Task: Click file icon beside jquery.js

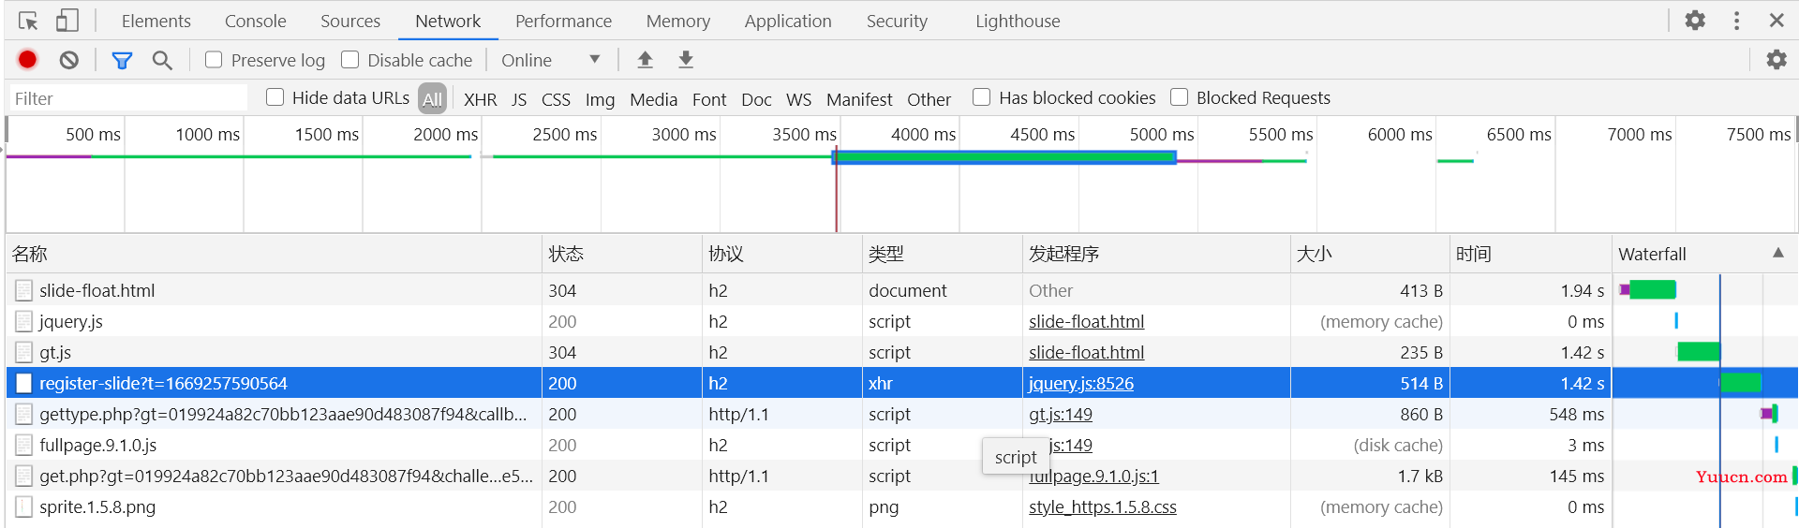Action: point(23,321)
